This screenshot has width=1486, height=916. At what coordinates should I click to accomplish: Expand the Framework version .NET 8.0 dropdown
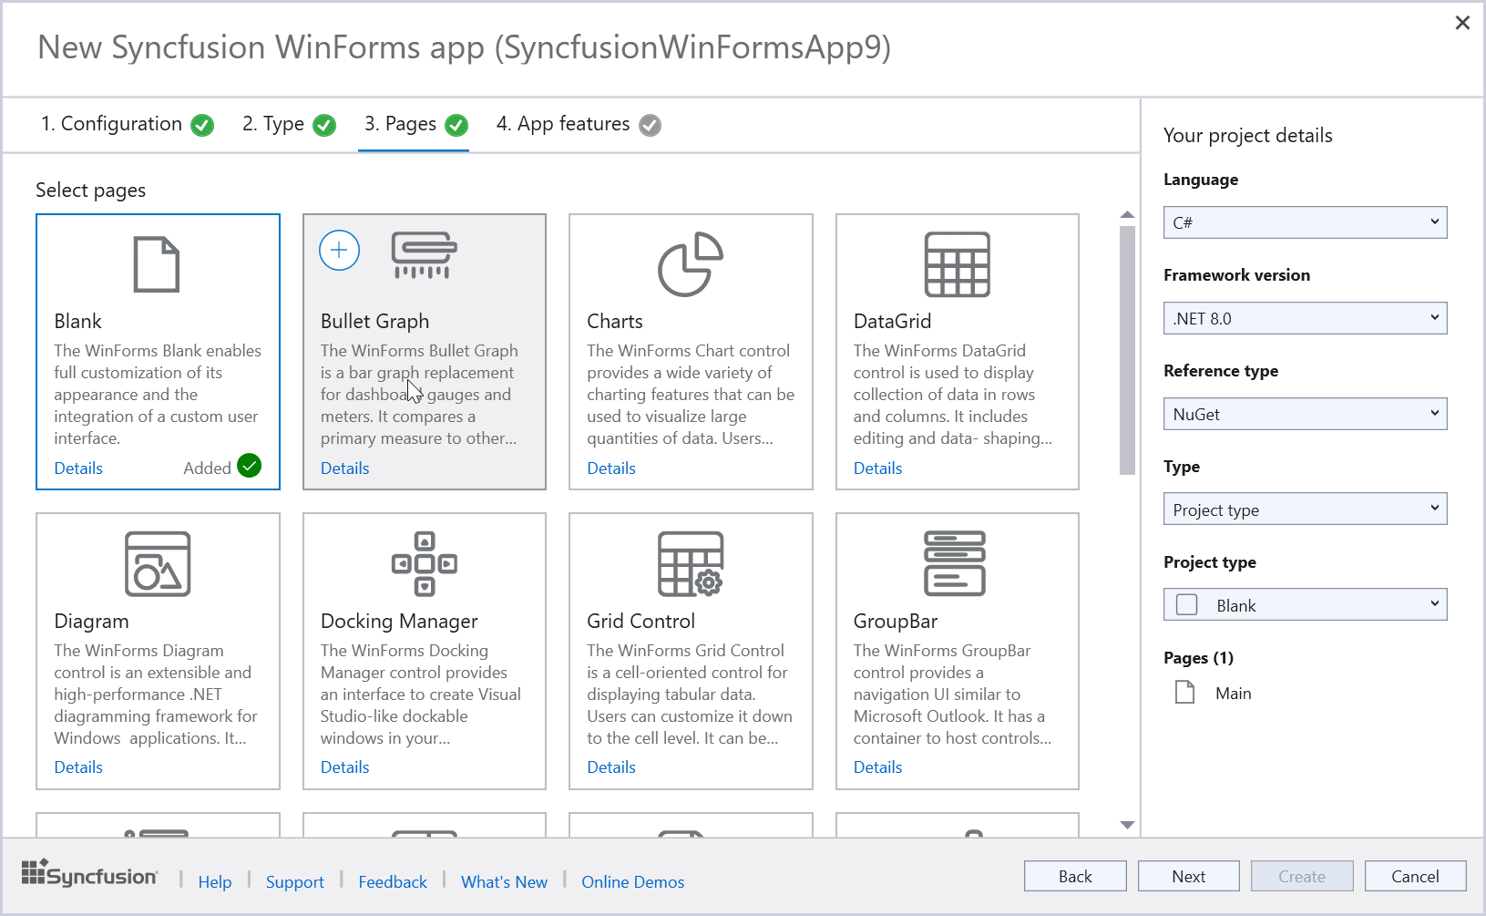[1304, 318]
